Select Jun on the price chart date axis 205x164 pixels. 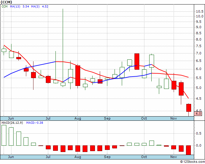(11, 118)
